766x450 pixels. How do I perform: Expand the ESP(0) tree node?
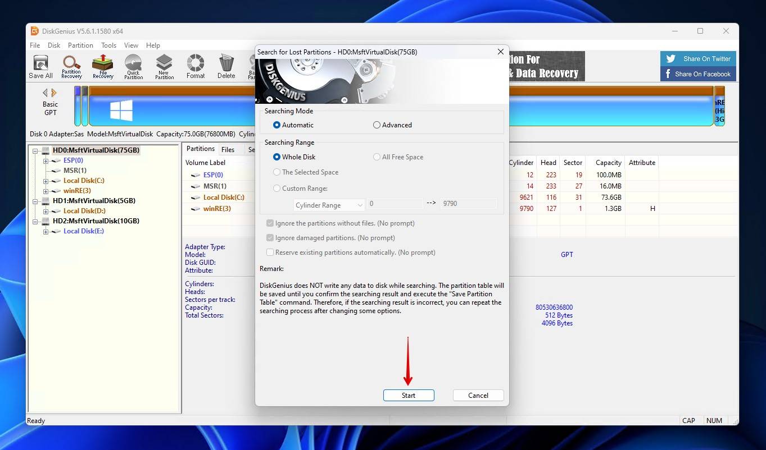tap(46, 160)
